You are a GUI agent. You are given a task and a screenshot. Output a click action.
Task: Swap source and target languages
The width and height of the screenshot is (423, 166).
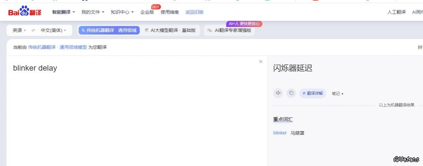pos(33,30)
